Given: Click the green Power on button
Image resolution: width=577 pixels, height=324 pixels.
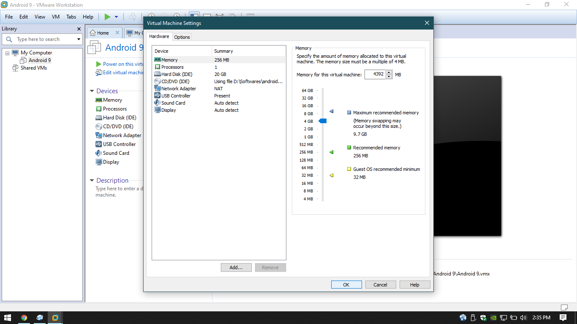Looking at the screenshot, I should coord(107,17).
